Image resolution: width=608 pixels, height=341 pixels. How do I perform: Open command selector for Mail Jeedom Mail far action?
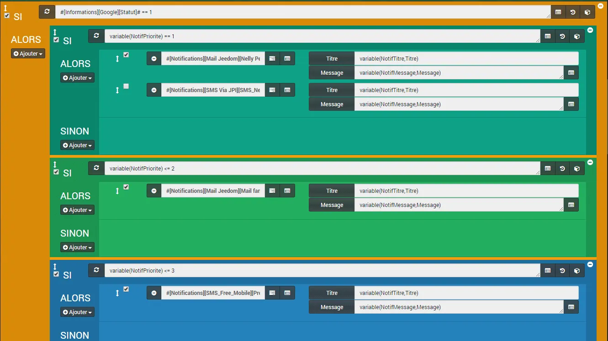287,191
